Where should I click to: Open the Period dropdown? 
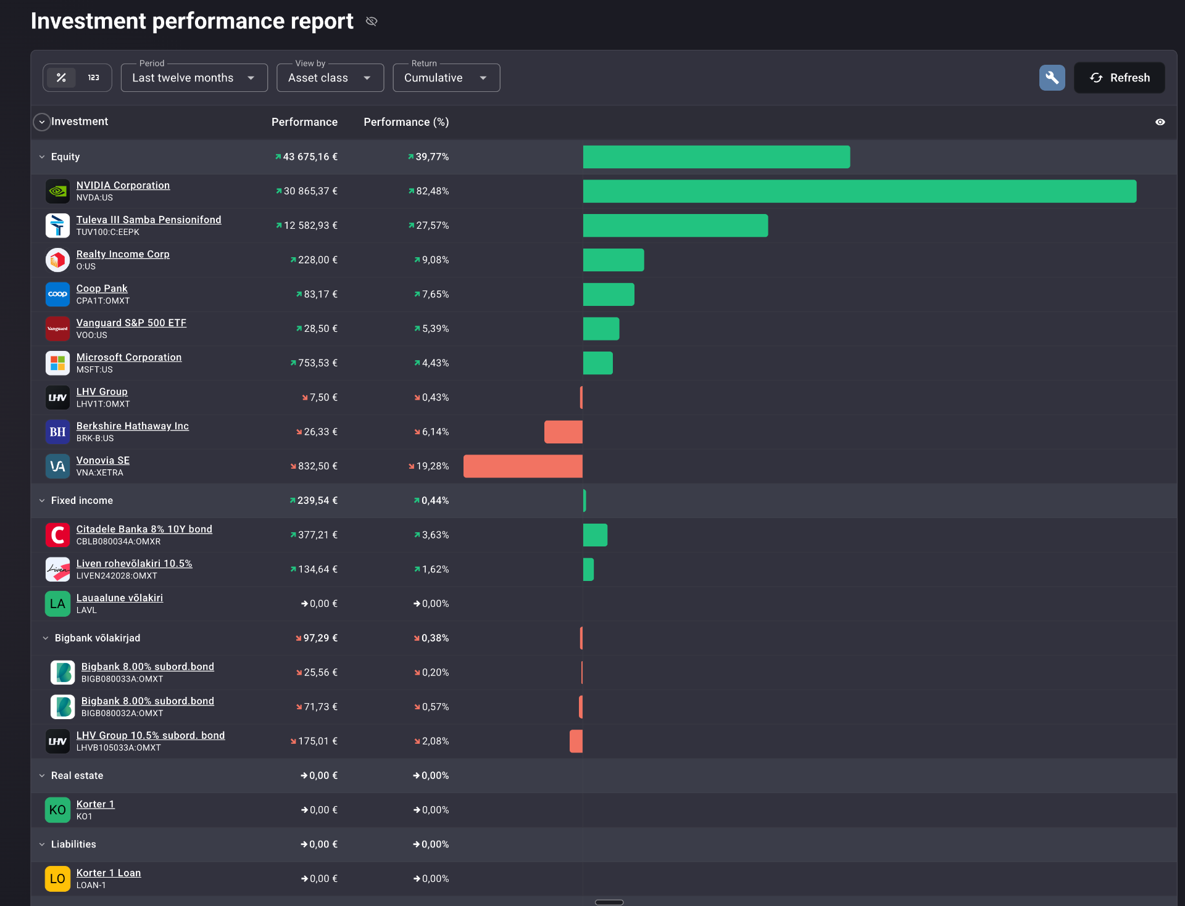point(194,78)
